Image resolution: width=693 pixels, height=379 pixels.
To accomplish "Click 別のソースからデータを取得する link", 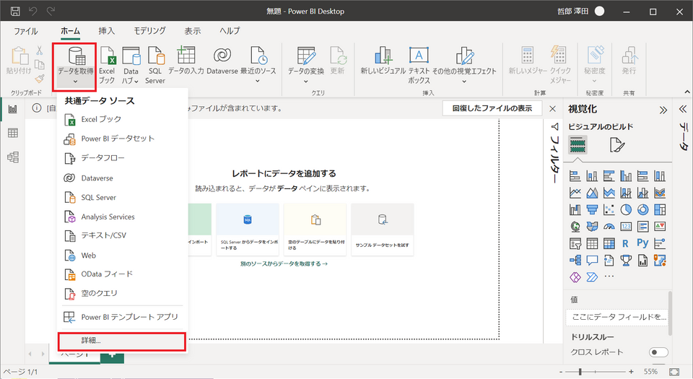I will tap(284, 263).
